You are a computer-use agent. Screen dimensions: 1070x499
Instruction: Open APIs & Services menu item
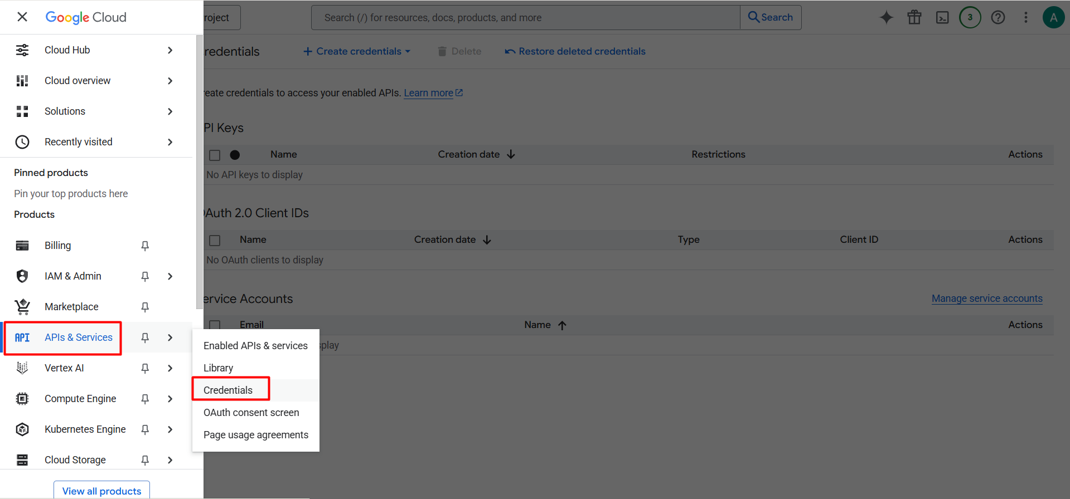(79, 337)
